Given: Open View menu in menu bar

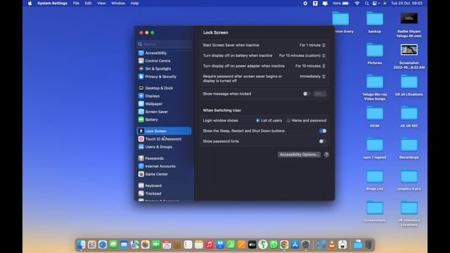Looking at the screenshot, I should click(101, 4).
